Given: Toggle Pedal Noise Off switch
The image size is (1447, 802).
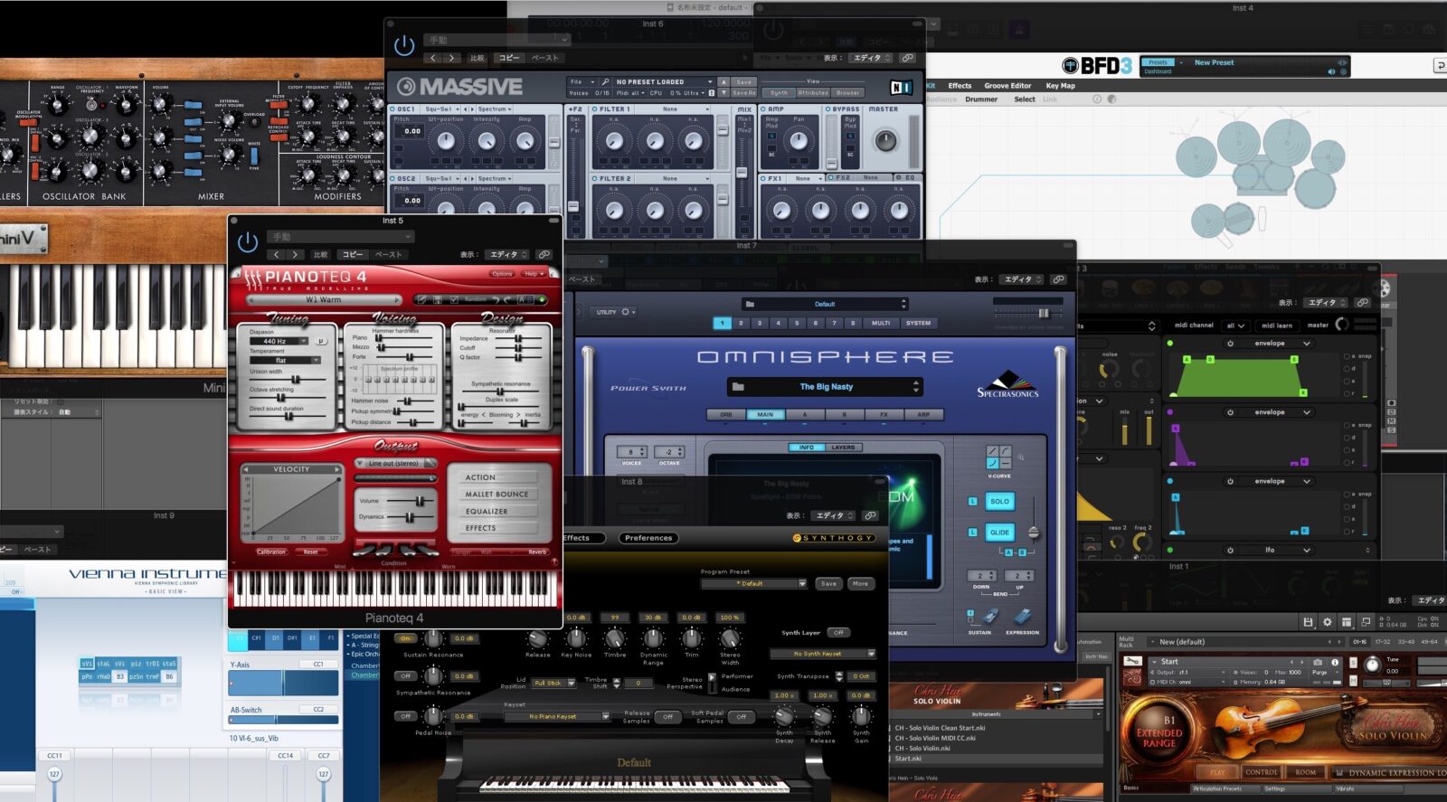Looking at the screenshot, I should click(x=405, y=716).
